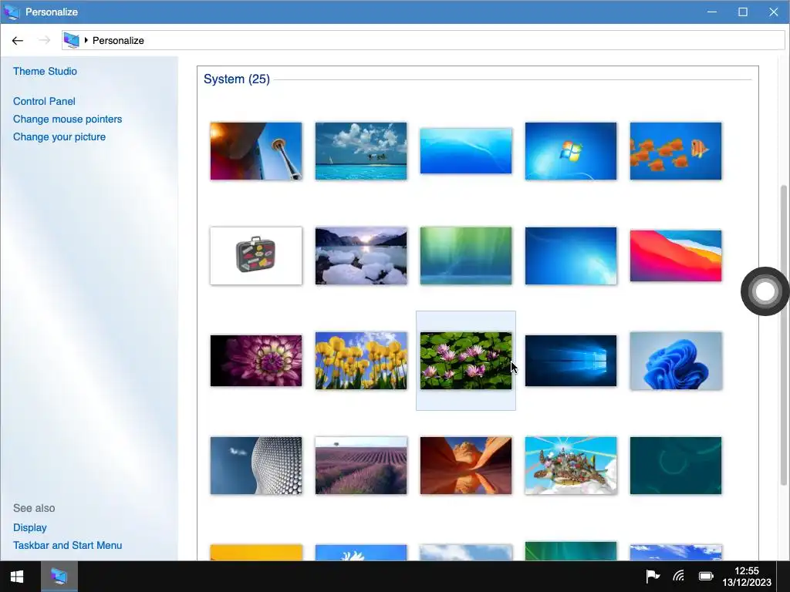Open Taskbar and Start Menu link
This screenshot has height=592, width=790.
tap(68, 545)
